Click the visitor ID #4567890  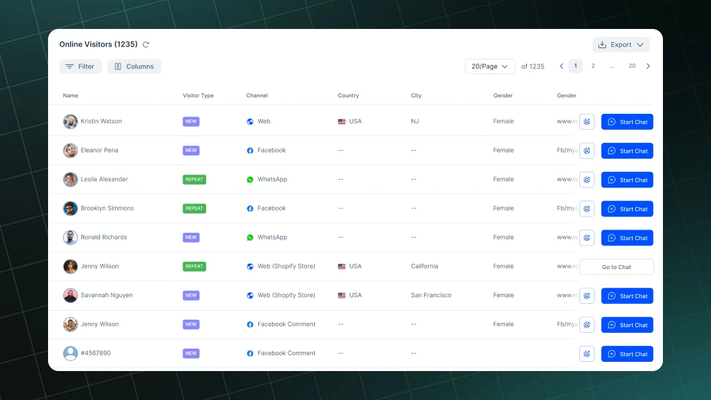click(x=95, y=353)
